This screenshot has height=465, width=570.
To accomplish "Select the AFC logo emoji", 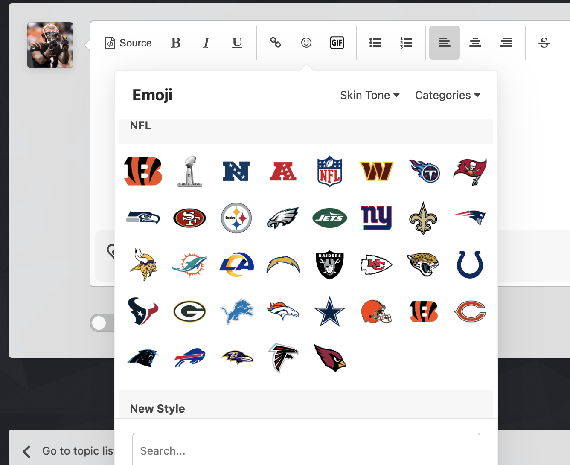I will [283, 171].
